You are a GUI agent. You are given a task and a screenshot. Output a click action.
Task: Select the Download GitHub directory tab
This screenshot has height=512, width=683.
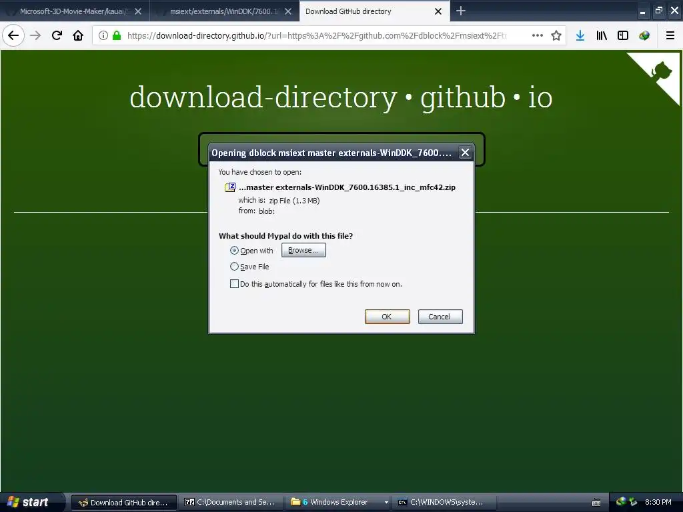(x=375, y=11)
